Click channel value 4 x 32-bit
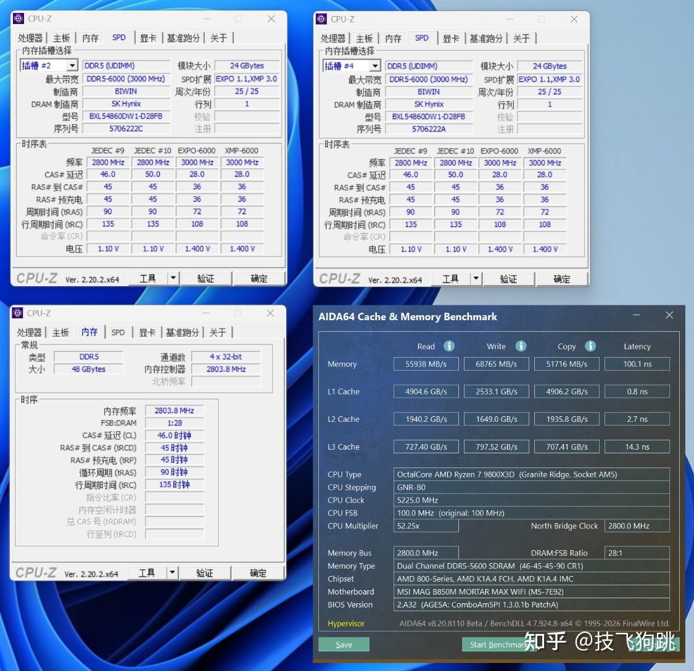The image size is (694, 671). point(226,356)
